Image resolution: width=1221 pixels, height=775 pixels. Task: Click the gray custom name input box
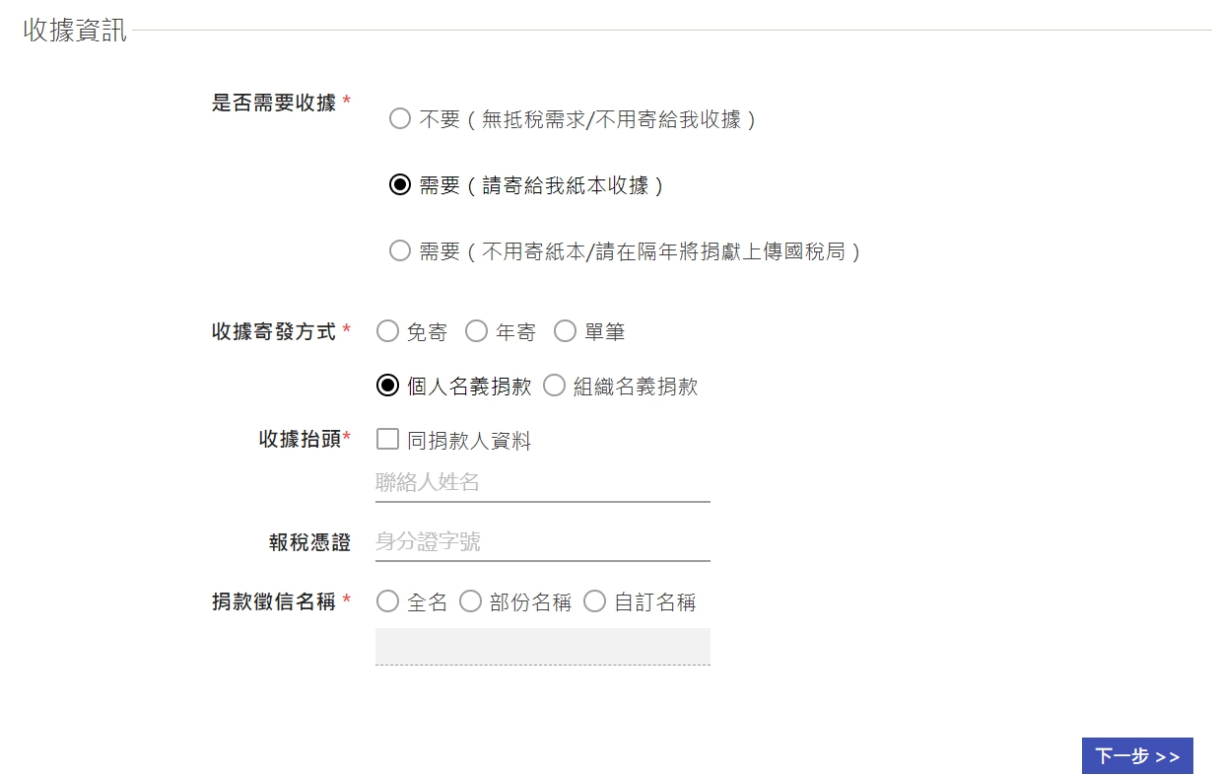542,646
